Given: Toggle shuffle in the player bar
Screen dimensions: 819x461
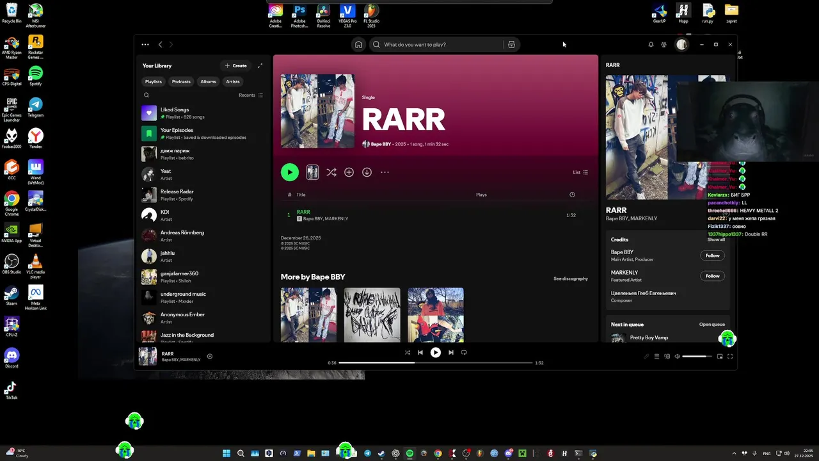Looking at the screenshot, I should pyautogui.click(x=408, y=352).
